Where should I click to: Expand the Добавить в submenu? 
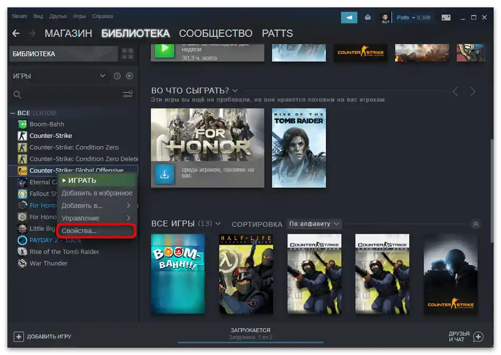(x=97, y=205)
